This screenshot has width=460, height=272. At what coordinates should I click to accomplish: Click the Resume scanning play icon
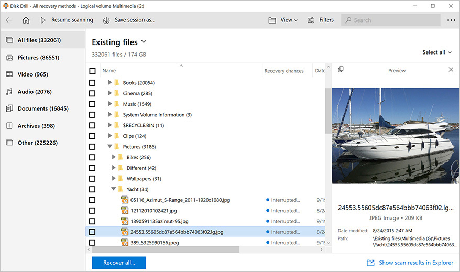[x=43, y=20]
